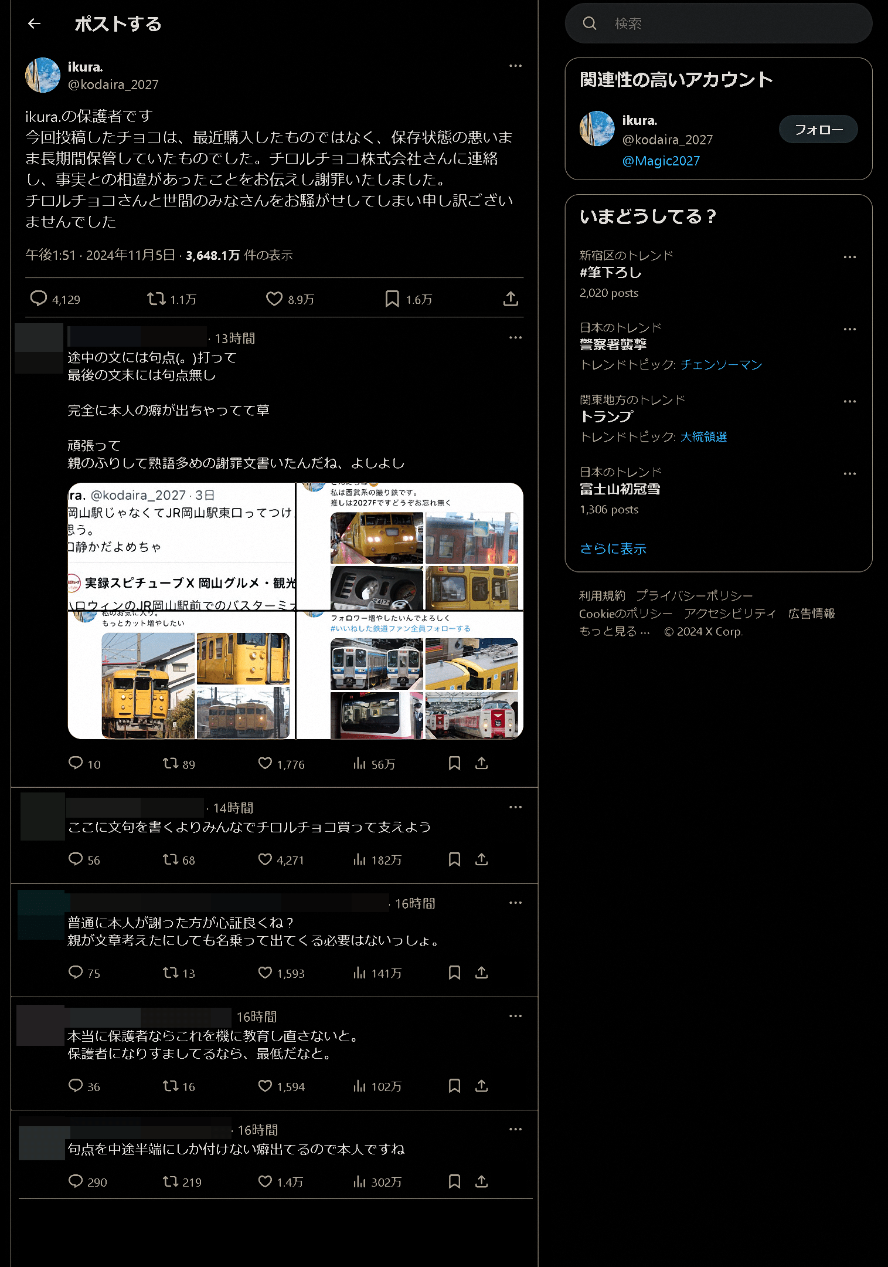Image resolution: width=888 pixels, height=1267 pixels.
Task: Open the Cookieのポリシー footer link
Action: tap(626, 614)
